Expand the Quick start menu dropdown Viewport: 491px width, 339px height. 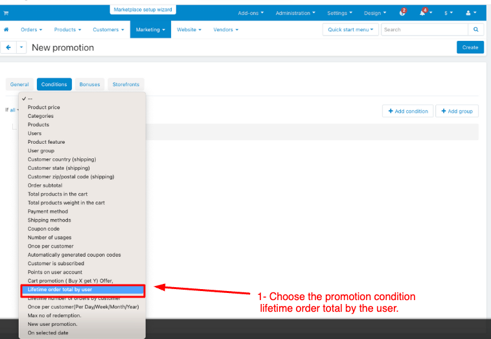tap(350, 30)
